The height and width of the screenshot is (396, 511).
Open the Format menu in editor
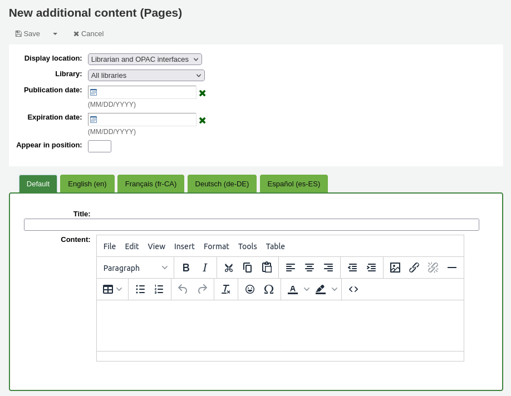(217, 246)
